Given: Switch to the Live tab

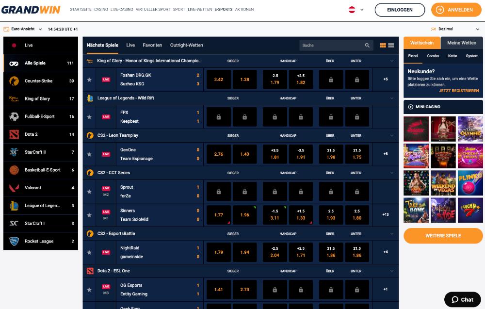Looking at the screenshot, I should click(130, 45).
